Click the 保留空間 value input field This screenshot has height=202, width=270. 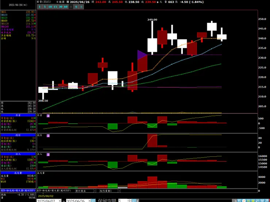click(123, 201)
